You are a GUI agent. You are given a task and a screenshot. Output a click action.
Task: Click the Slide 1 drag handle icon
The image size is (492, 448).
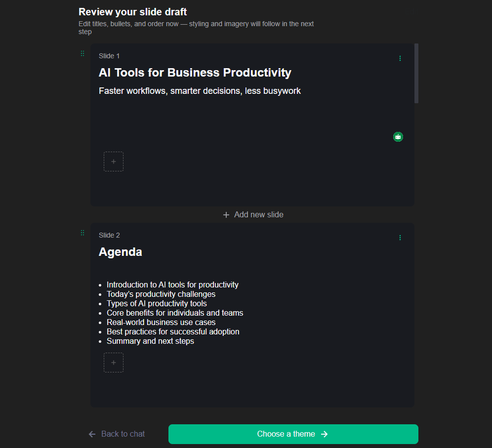(x=82, y=53)
